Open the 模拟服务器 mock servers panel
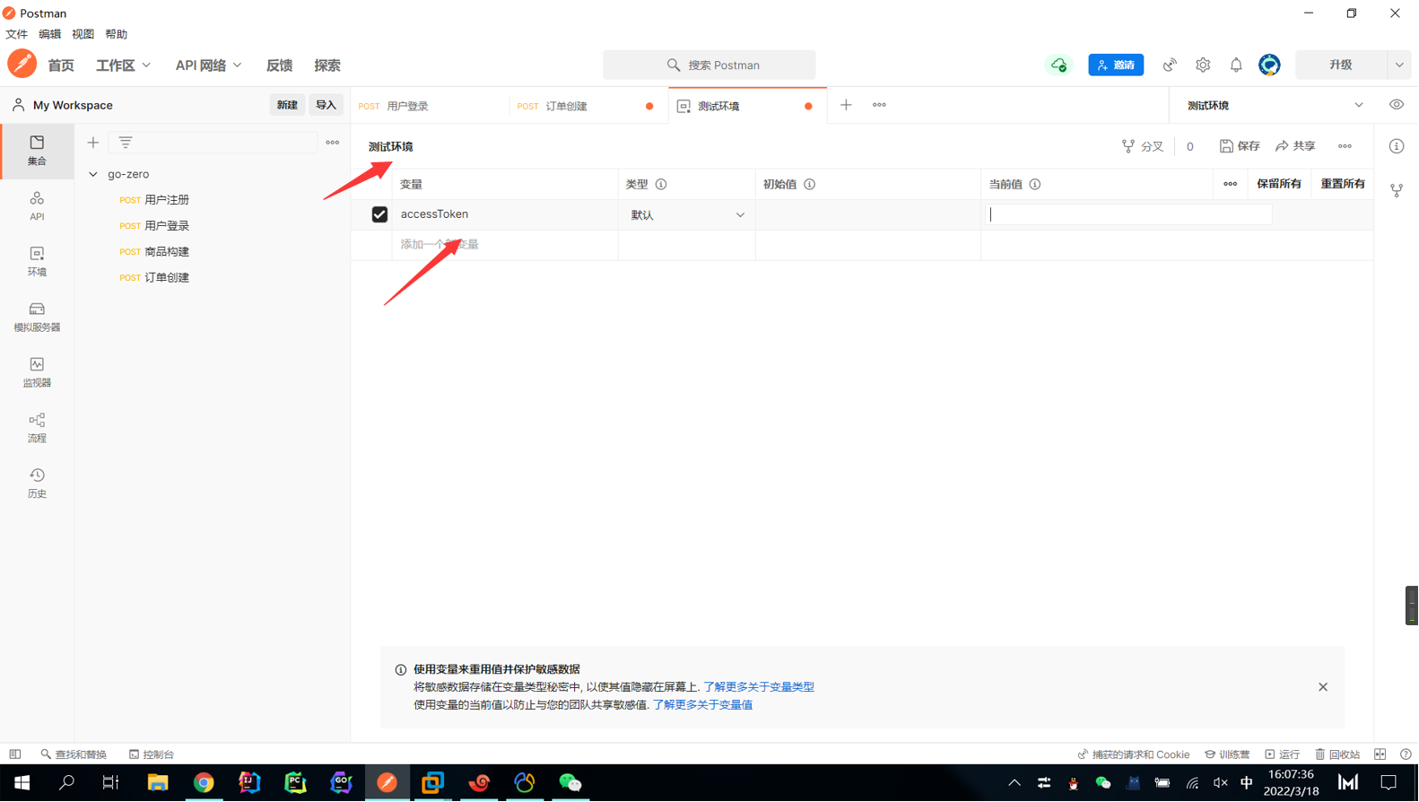 tap(37, 317)
